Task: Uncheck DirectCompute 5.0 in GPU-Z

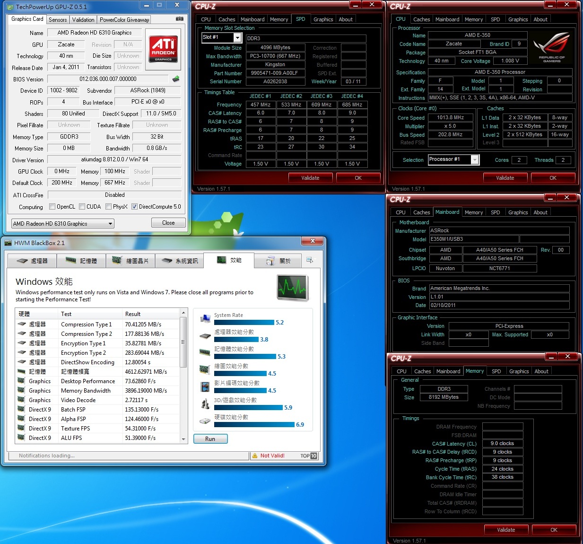Action: tap(134, 207)
